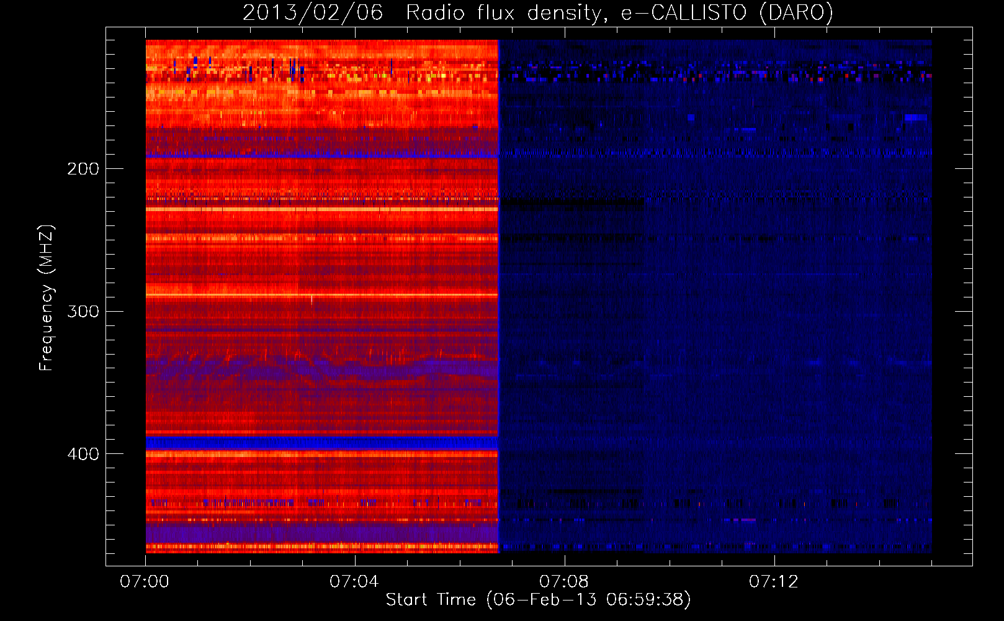The image size is (1004, 621).
Task: Click the 300 frequency tick label
Action: 83,311
